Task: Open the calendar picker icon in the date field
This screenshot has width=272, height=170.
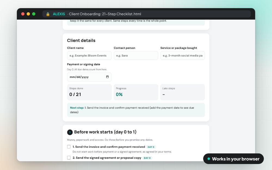Action: [x=107, y=77]
